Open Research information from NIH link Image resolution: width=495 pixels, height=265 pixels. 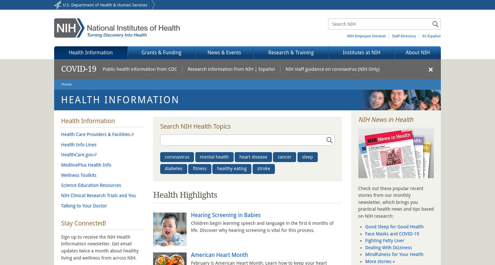[220, 69]
